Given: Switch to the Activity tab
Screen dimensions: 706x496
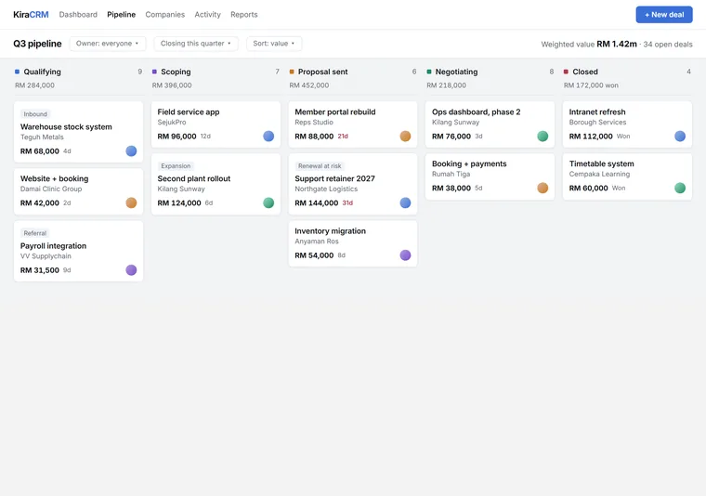Looking at the screenshot, I should click(207, 15).
